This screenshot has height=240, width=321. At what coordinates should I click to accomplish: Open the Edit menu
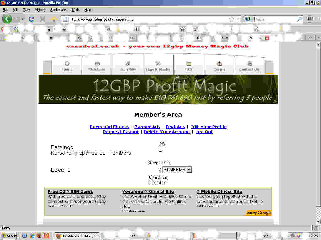pos(15,10)
